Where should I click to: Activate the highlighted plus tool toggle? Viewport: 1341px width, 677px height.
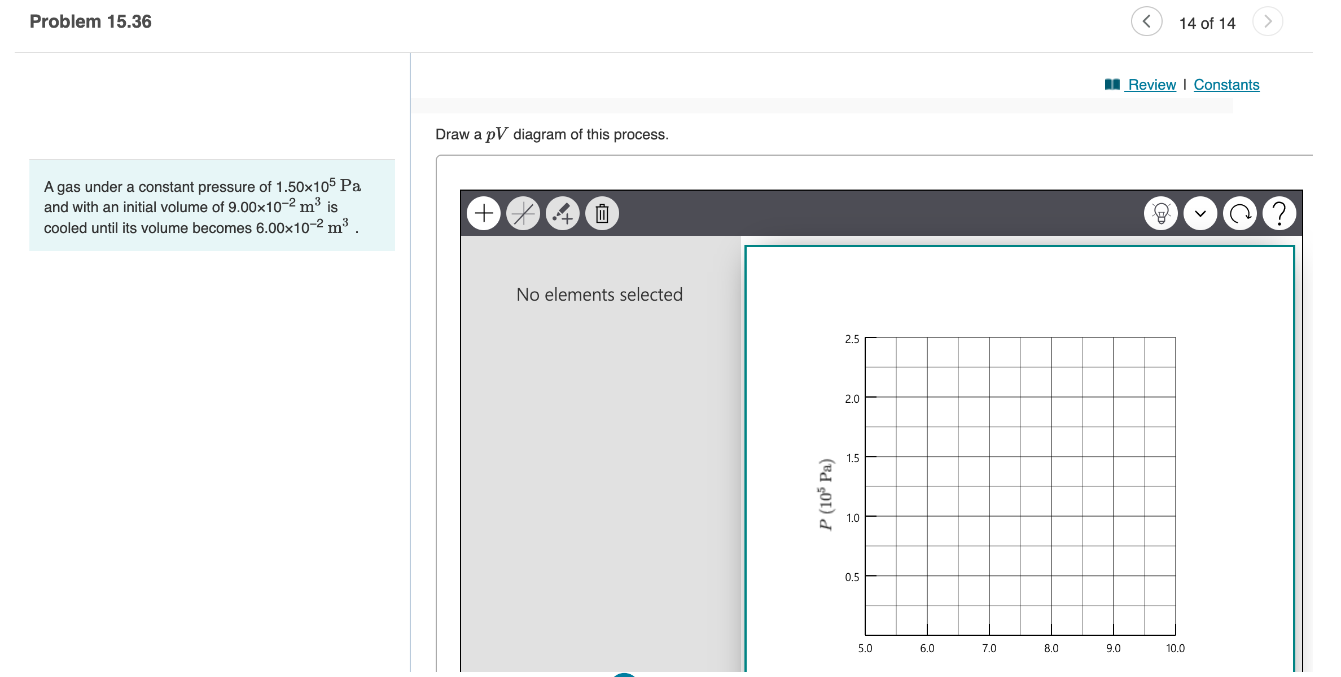pyautogui.click(x=484, y=213)
